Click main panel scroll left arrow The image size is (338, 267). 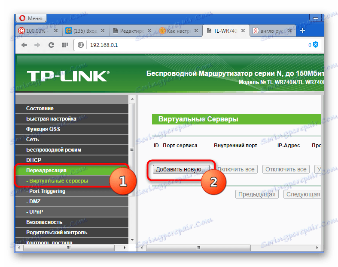click(142, 248)
